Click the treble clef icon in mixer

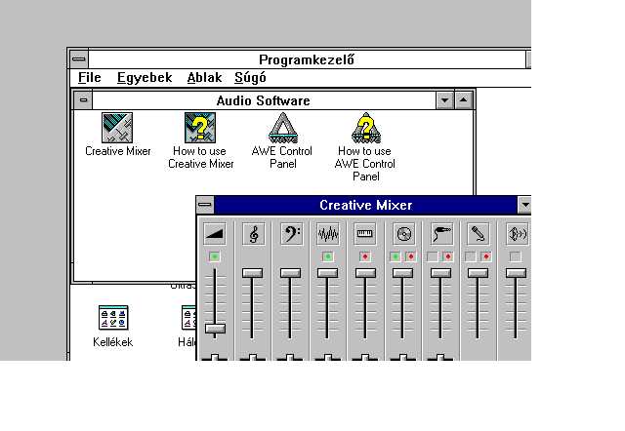click(x=254, y=234)
